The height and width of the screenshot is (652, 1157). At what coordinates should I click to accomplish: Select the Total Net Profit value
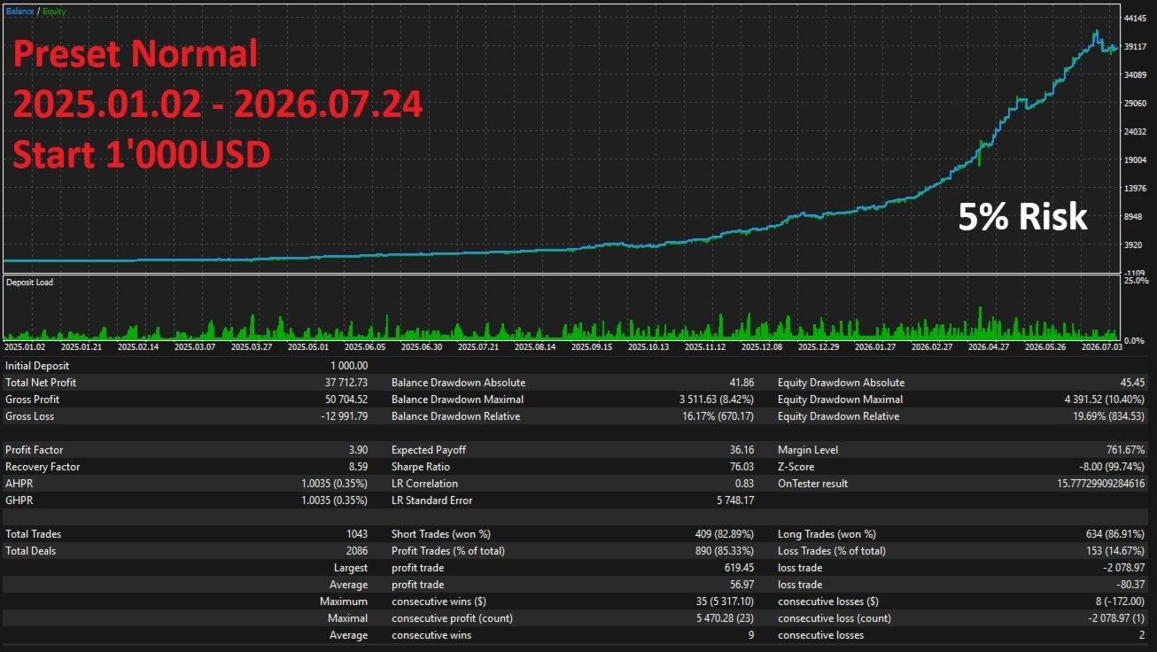tap(346, 383)
